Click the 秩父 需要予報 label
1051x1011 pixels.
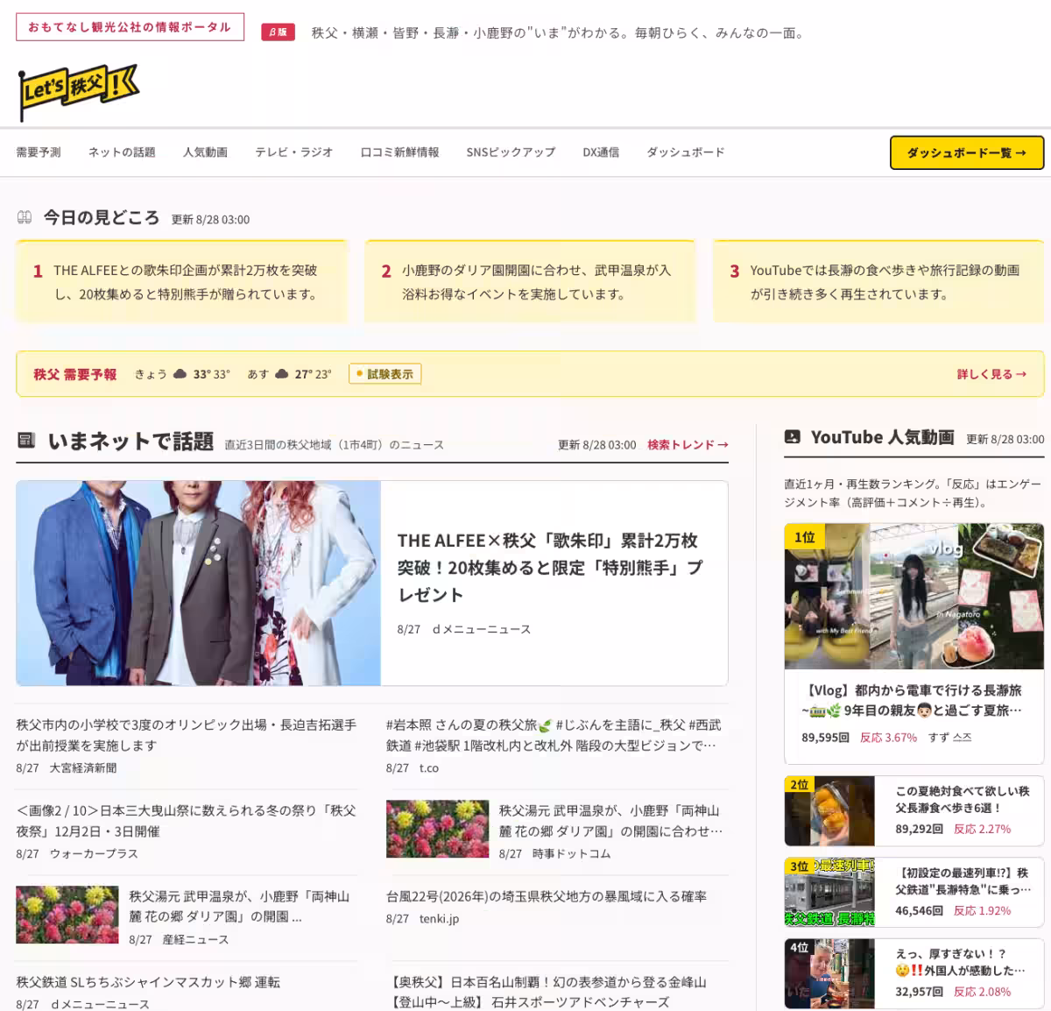(75, 374)
